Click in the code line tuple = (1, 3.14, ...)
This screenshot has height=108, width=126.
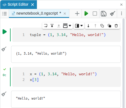[x=68, y=35]
